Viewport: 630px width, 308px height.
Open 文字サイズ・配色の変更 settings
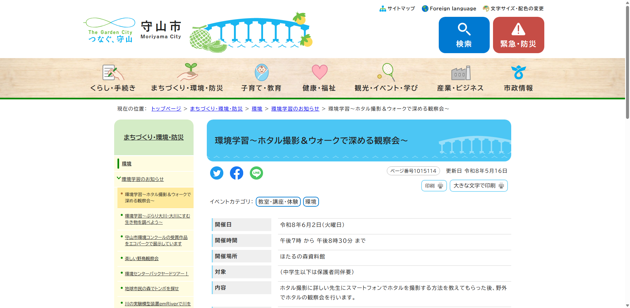pos(517,9)
